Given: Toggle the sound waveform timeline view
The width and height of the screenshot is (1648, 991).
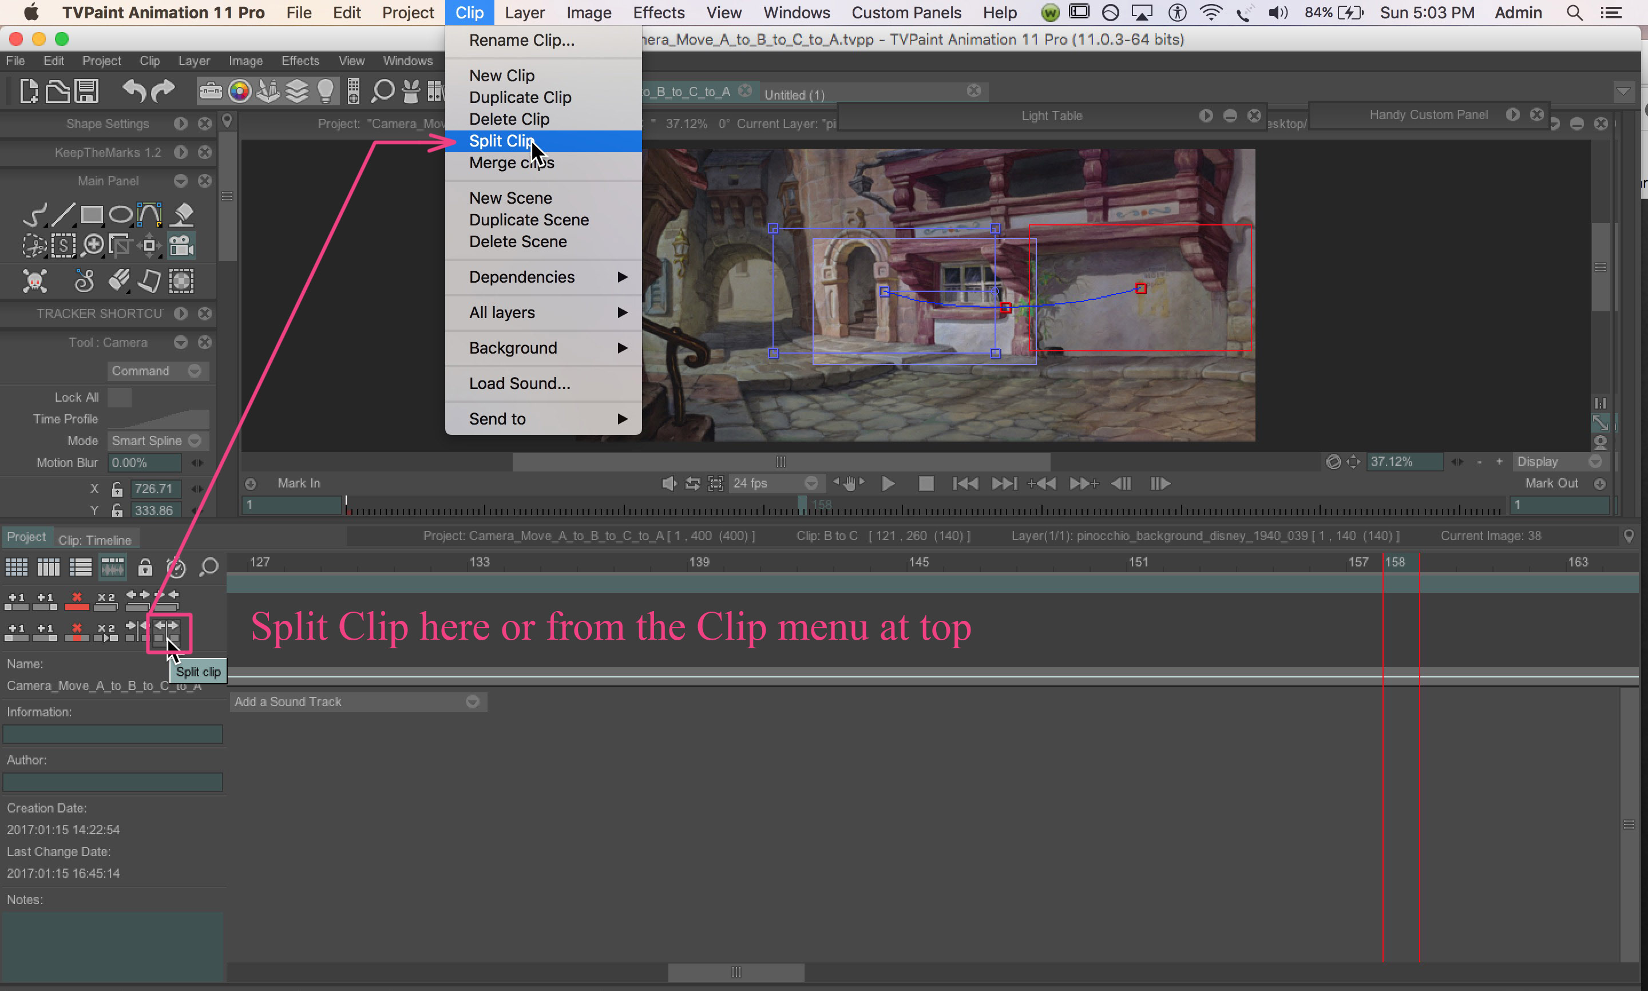Looking at the screenshot, I should point(112,568).
